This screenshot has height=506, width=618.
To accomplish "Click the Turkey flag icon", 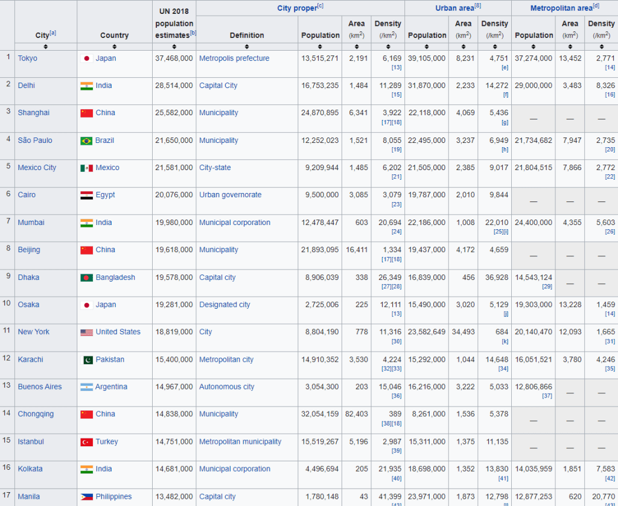I will (86, 442).
